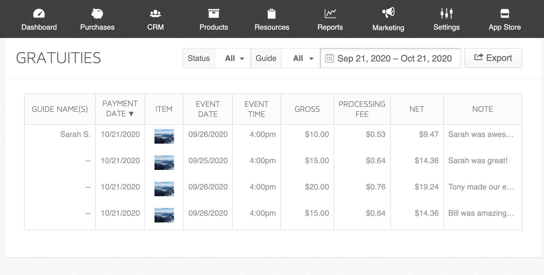
Task: Go to Resources menu label
Action: coord(272,27)
